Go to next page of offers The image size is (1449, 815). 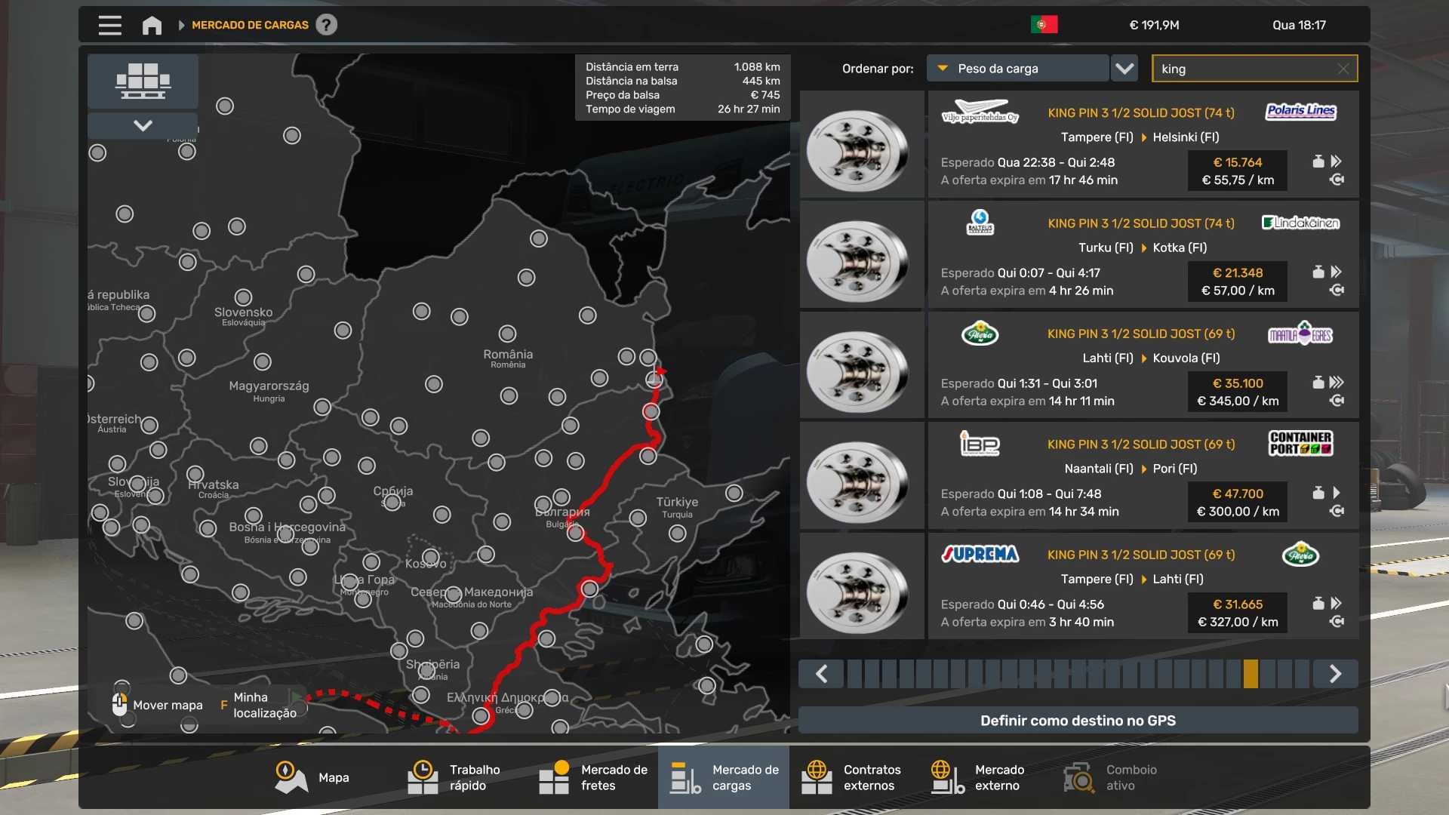tap(1335, 673)
